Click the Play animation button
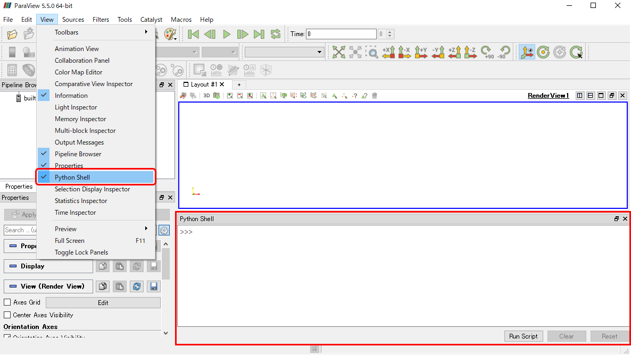Image resolution: width=631 pixels, height=355 pixels. pyautogui.click(x=227, y=34)
